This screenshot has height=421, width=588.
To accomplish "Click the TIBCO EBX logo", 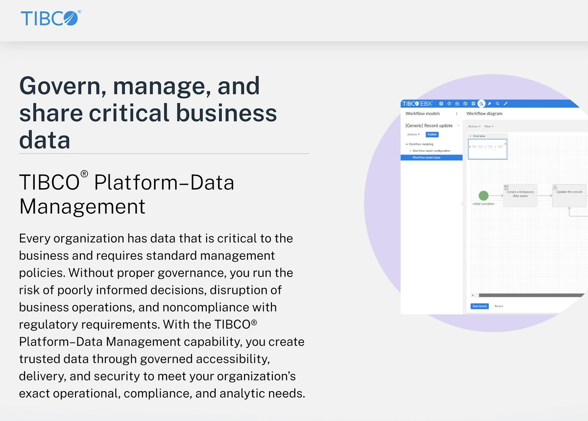I will click(x=417, y=103).
